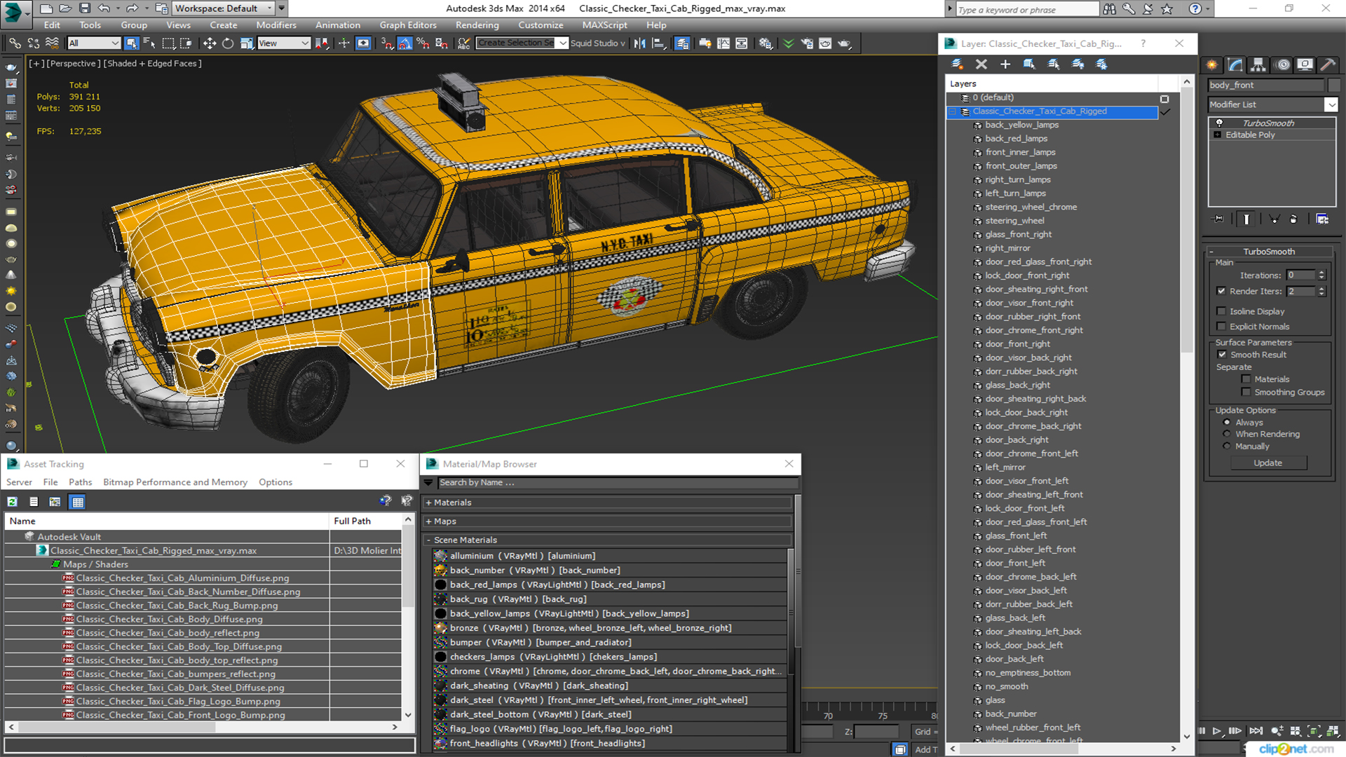Open the Hierarchy command panel tab
Viewport: 1346px width, 757px height.
click(1258, 64)
